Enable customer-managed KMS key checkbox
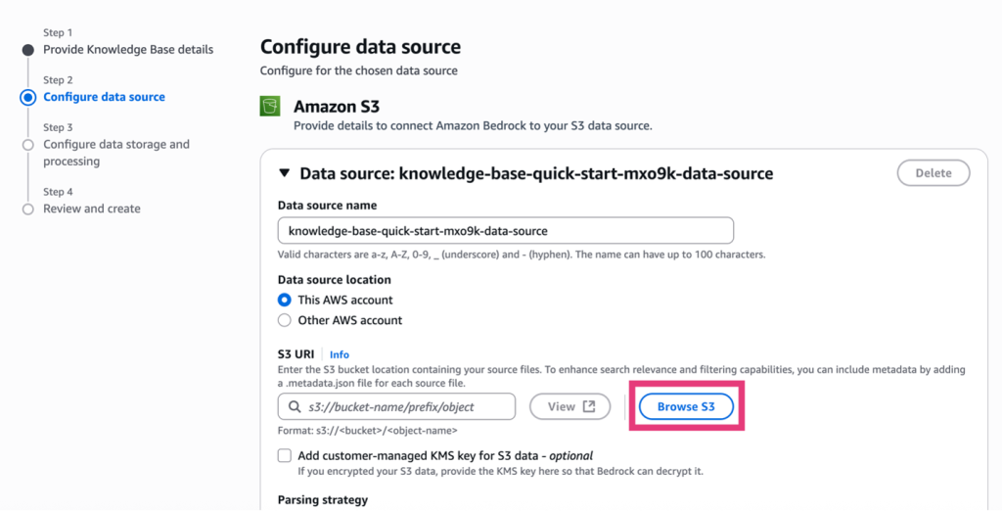Viewport: 1002px width, 512px height. [x=285, y=455]
